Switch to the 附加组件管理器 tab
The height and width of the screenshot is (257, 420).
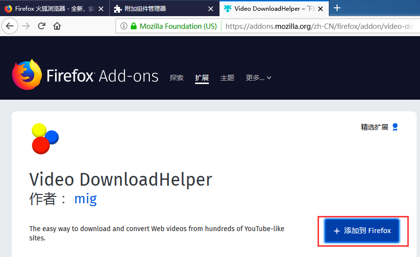coord(164,9)
